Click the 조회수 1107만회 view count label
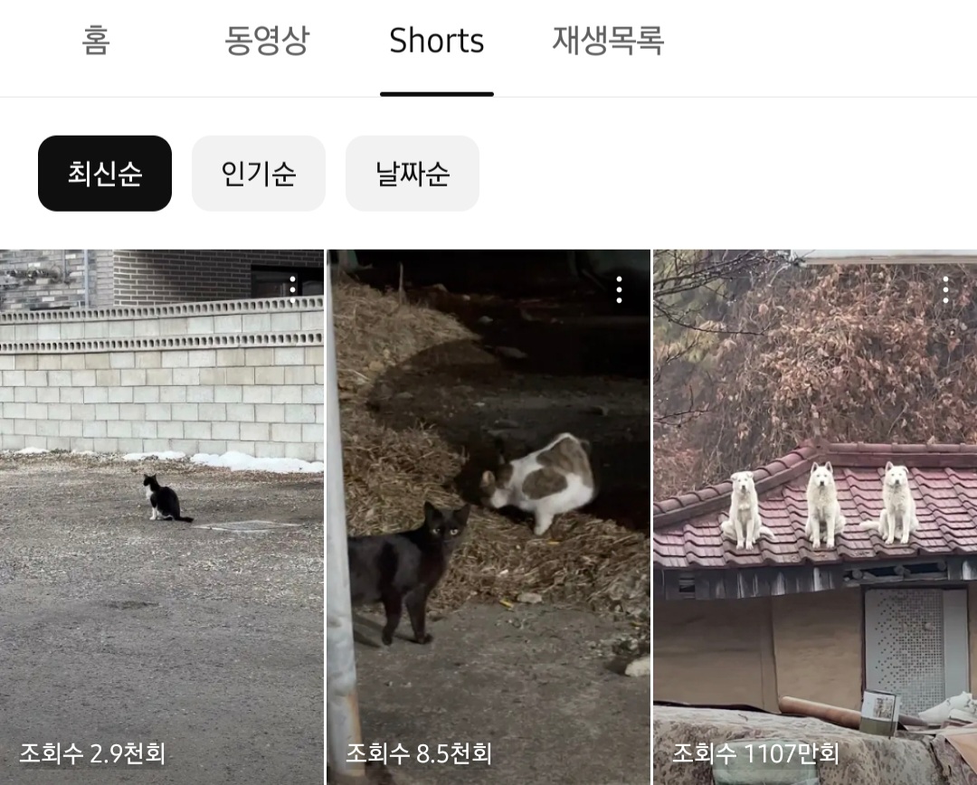 tap(755, 753)
